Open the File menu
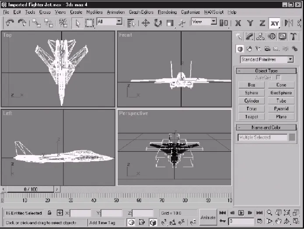 coord(6,12)
